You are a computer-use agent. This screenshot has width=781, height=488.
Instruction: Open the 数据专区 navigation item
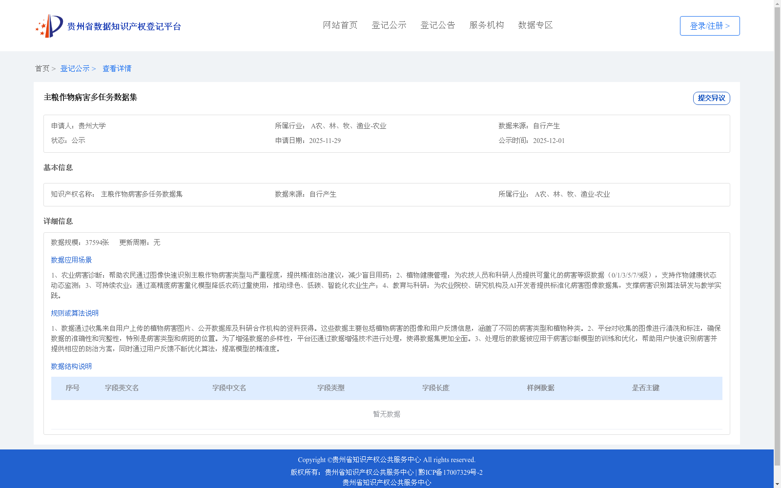[535, 25]
